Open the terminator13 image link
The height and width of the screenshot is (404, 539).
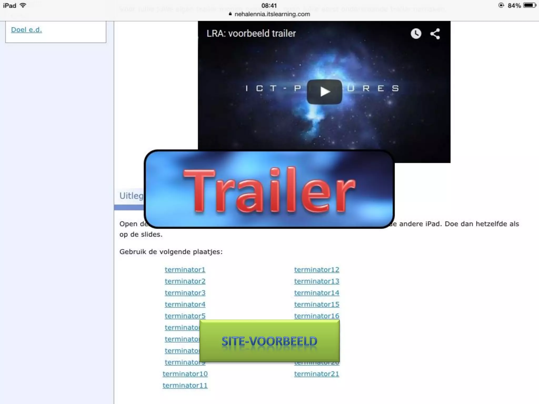click(317, 281)
